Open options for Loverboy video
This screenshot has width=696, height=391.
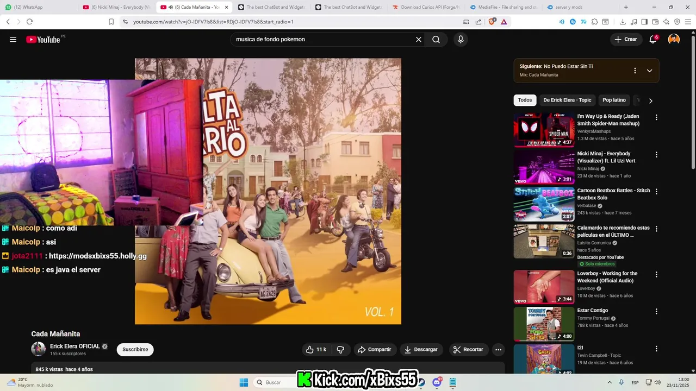656,274
